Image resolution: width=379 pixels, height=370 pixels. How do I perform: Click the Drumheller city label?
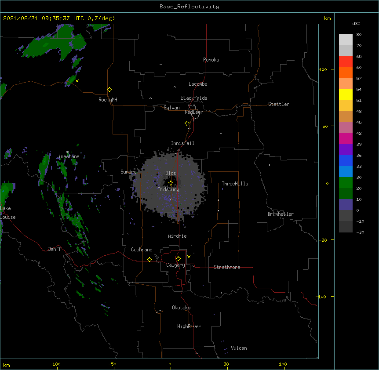pyautogui.click(x=281, y=214)
